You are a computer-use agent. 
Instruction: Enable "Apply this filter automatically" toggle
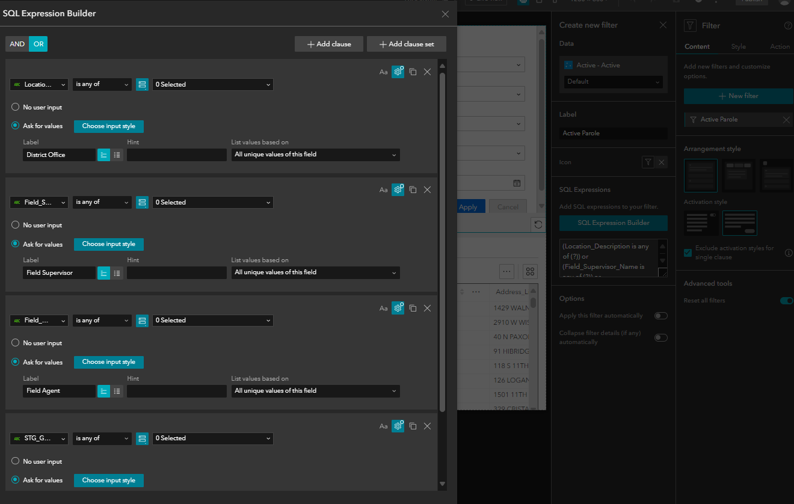(660, 315)
